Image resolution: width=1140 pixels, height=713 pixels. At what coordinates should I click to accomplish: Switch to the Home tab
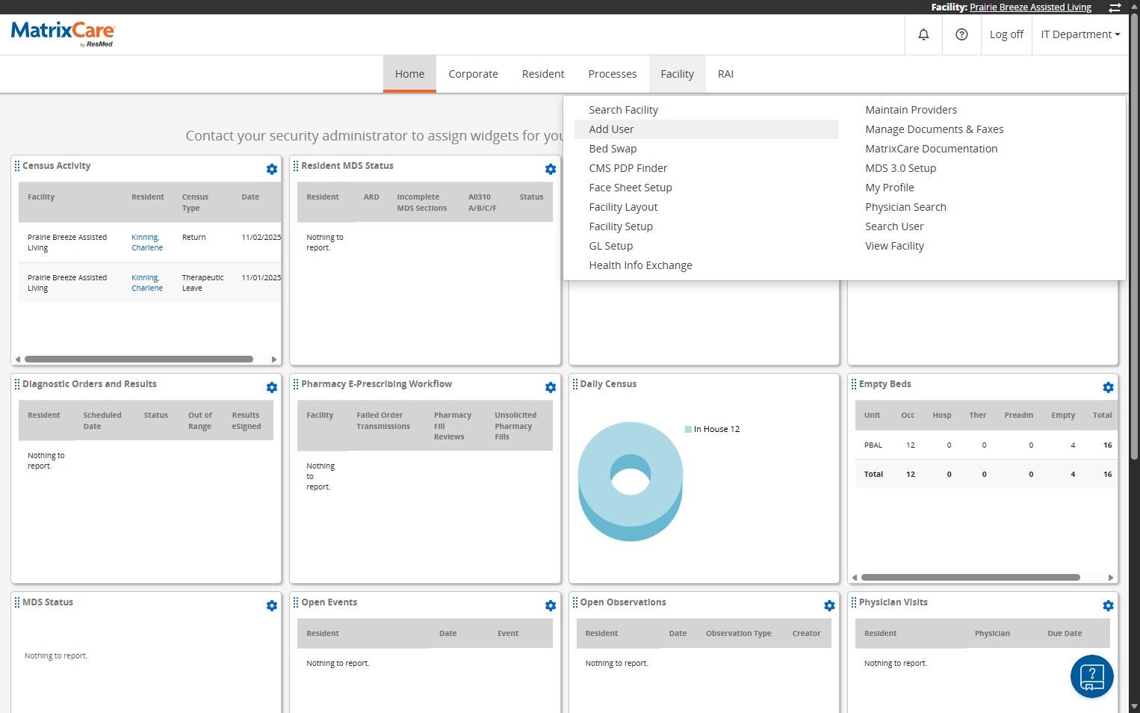coord(409,74)
